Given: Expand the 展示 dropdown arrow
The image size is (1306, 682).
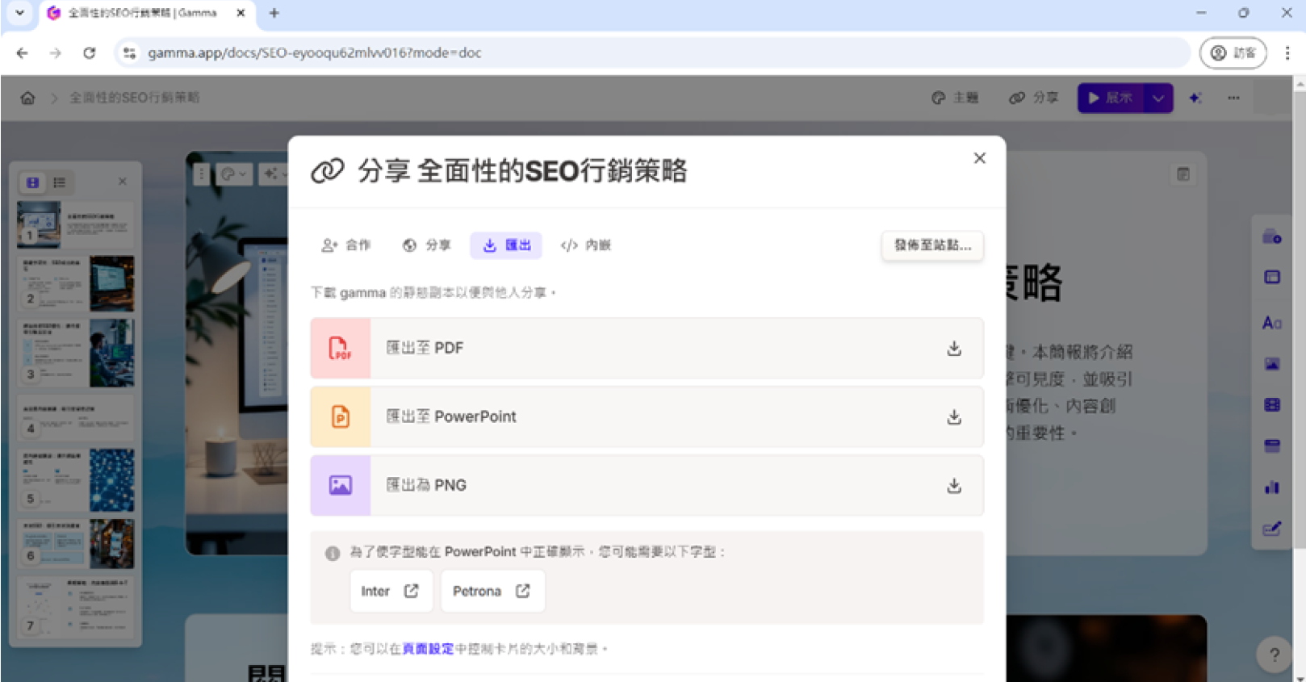Looking at the screenshot, I should click(1158, 98).
